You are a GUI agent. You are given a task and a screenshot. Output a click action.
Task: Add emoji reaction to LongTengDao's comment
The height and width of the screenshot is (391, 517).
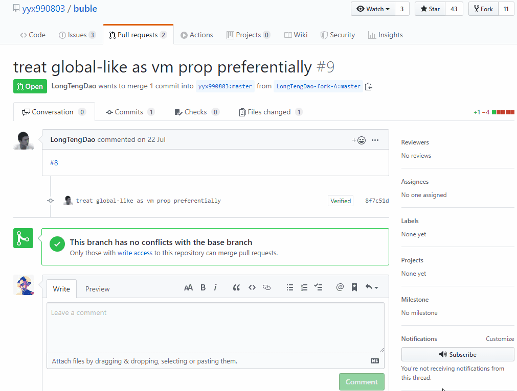point(359,140)
